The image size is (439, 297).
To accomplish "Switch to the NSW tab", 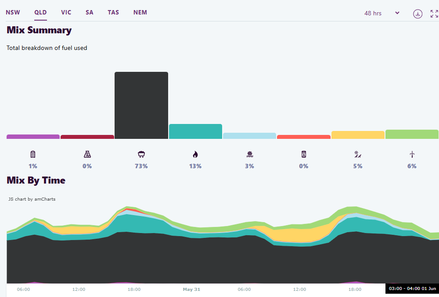I will 13,12.
